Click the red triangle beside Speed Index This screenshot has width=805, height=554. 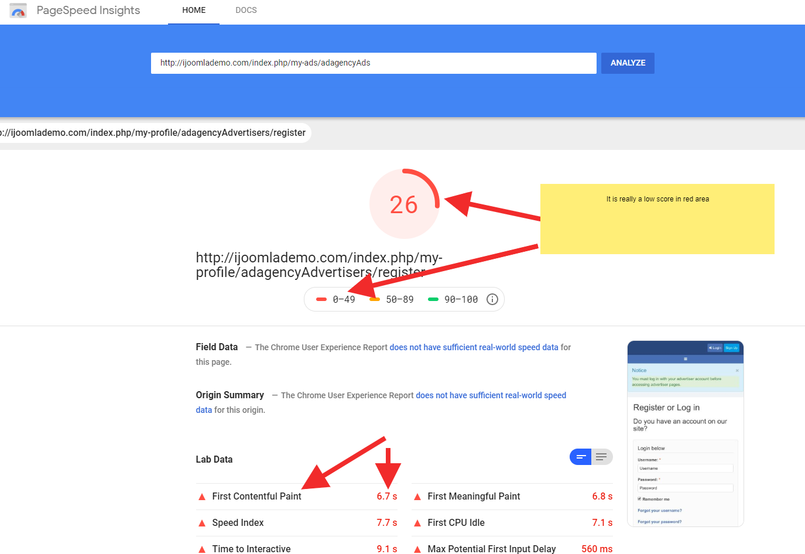(x=202, y=523)
